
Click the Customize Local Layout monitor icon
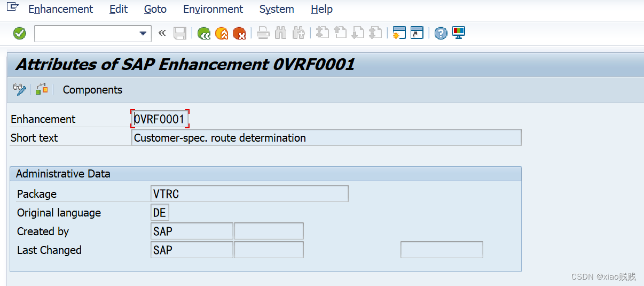point(459,33)
